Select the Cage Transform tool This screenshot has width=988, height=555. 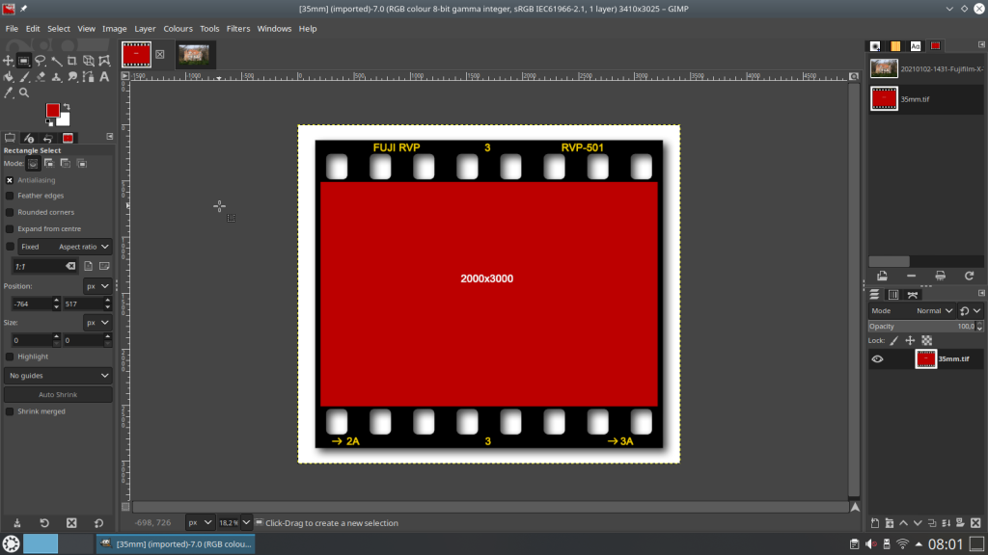point(104,61)
